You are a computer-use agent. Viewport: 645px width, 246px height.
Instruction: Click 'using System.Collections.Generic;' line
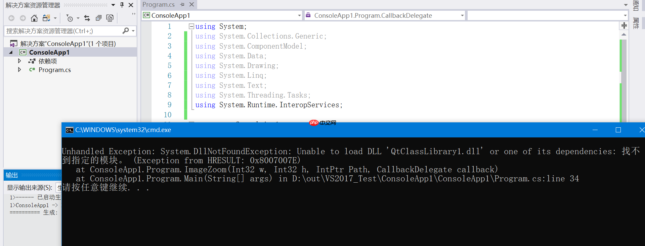click(x=261, y=36)
